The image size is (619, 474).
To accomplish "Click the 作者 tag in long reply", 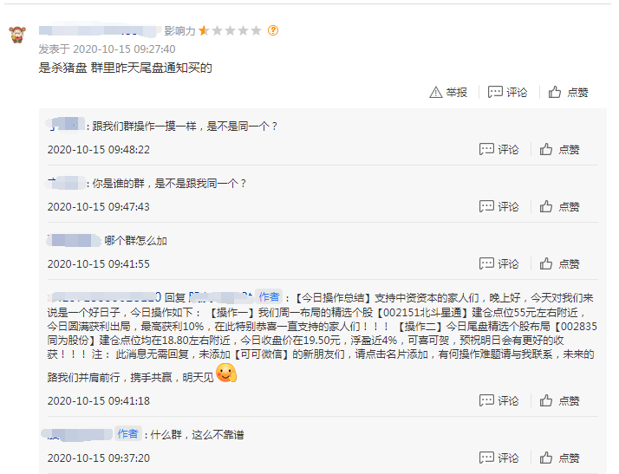I will [x=269, y=296].
